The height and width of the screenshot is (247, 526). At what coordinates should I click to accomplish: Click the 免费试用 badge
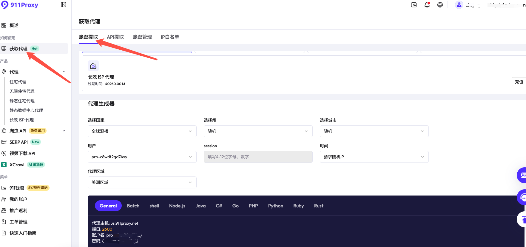pos(38,131)
